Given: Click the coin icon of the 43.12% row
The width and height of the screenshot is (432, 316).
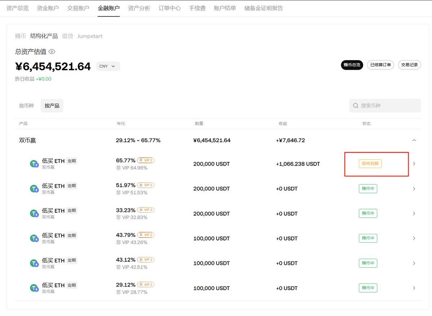Looking at the screenshot, I should 34,263.
